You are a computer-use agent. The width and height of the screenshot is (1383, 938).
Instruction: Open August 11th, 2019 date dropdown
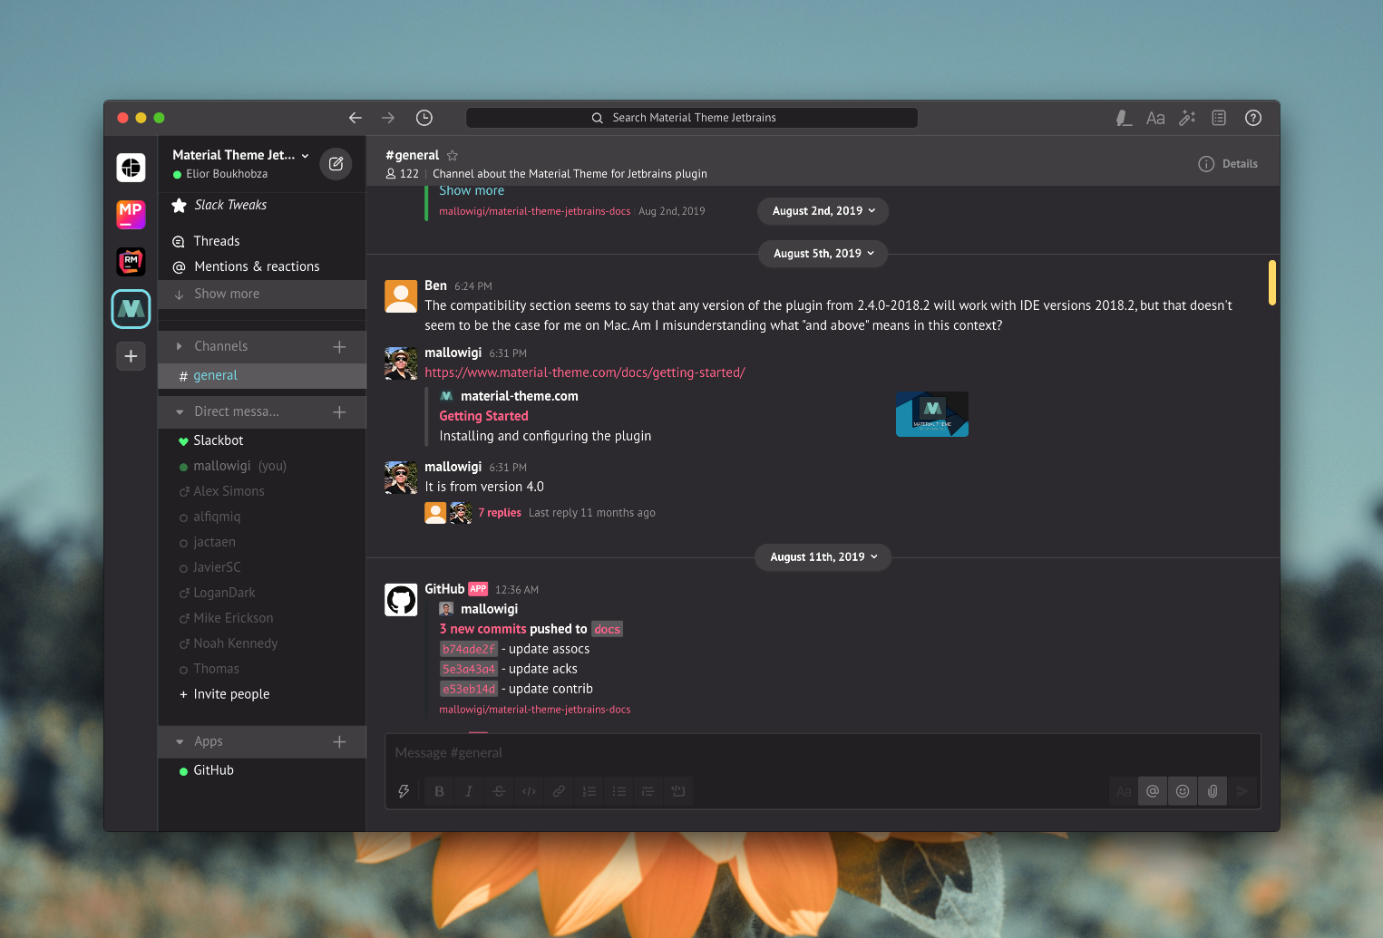823,557
